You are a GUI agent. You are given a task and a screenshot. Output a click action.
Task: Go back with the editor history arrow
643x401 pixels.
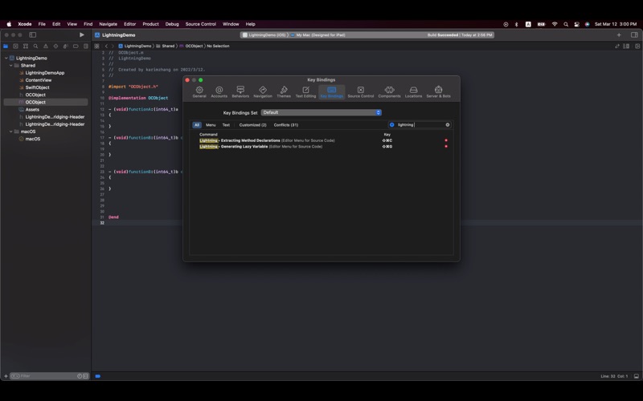click(106, 47)
